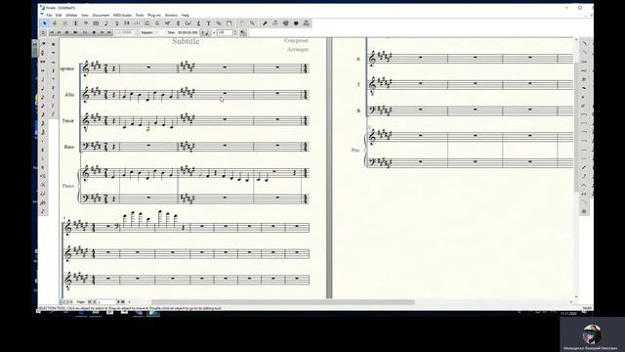Screen dimensions: 625x352
Task: Select the Simple Entry note tool
Action: (106, 23)
